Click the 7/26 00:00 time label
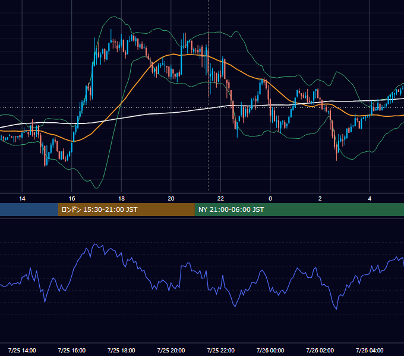The image size is (404, 356). 270,350
